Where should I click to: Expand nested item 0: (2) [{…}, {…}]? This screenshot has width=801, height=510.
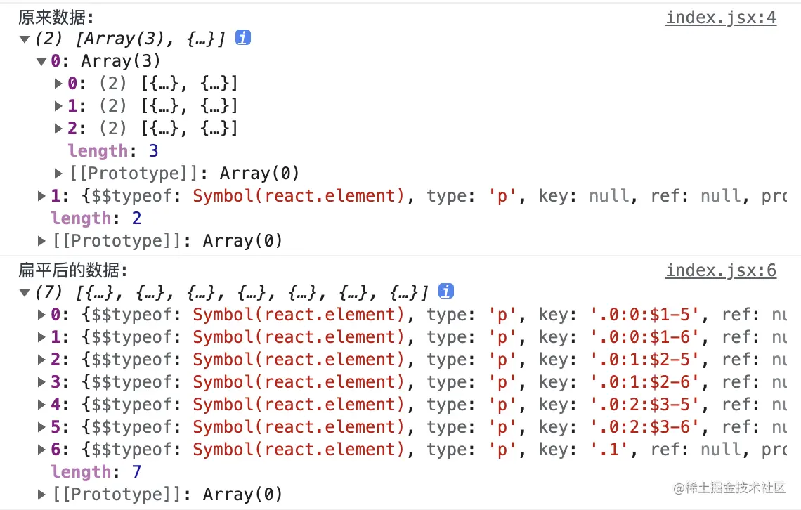click(x=59, y=84)
